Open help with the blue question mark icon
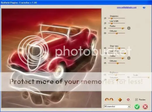152x112 pixels. click(144, 8)
